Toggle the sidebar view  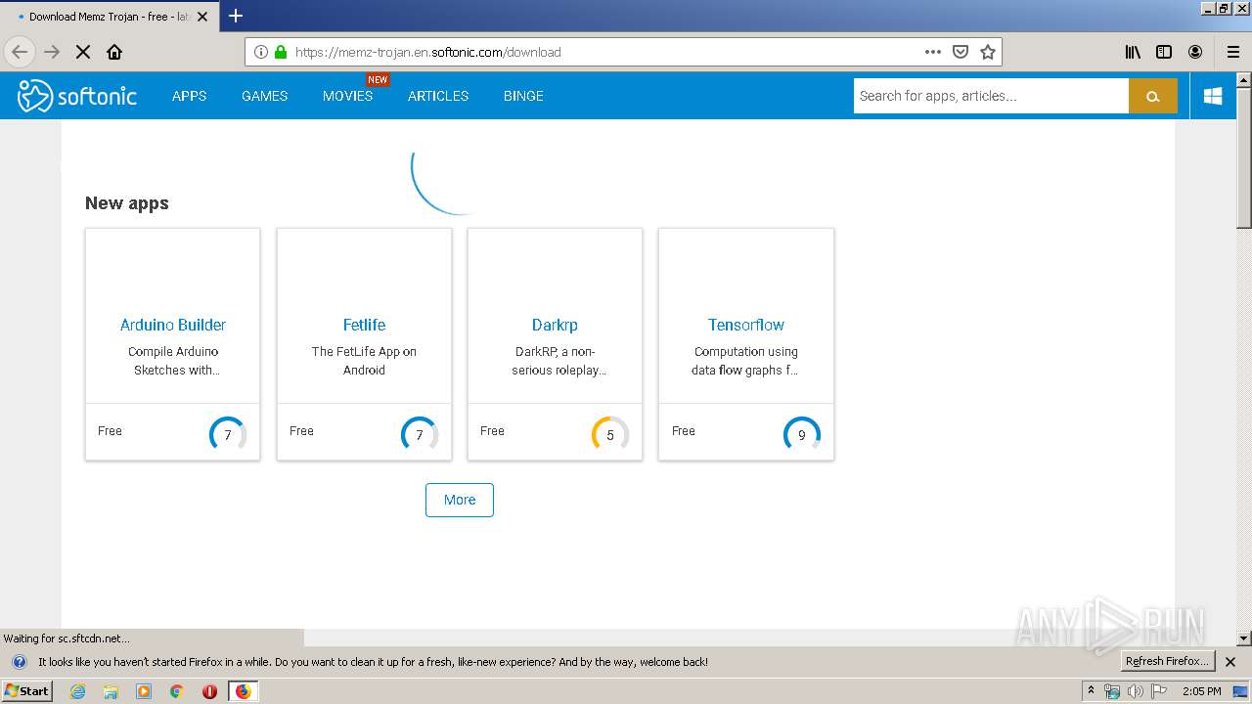click(1164, 52)
